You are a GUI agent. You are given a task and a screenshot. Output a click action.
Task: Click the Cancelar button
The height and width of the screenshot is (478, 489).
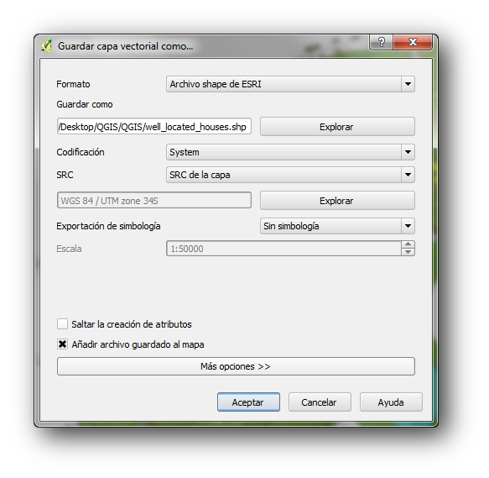[x=320, y=402]
